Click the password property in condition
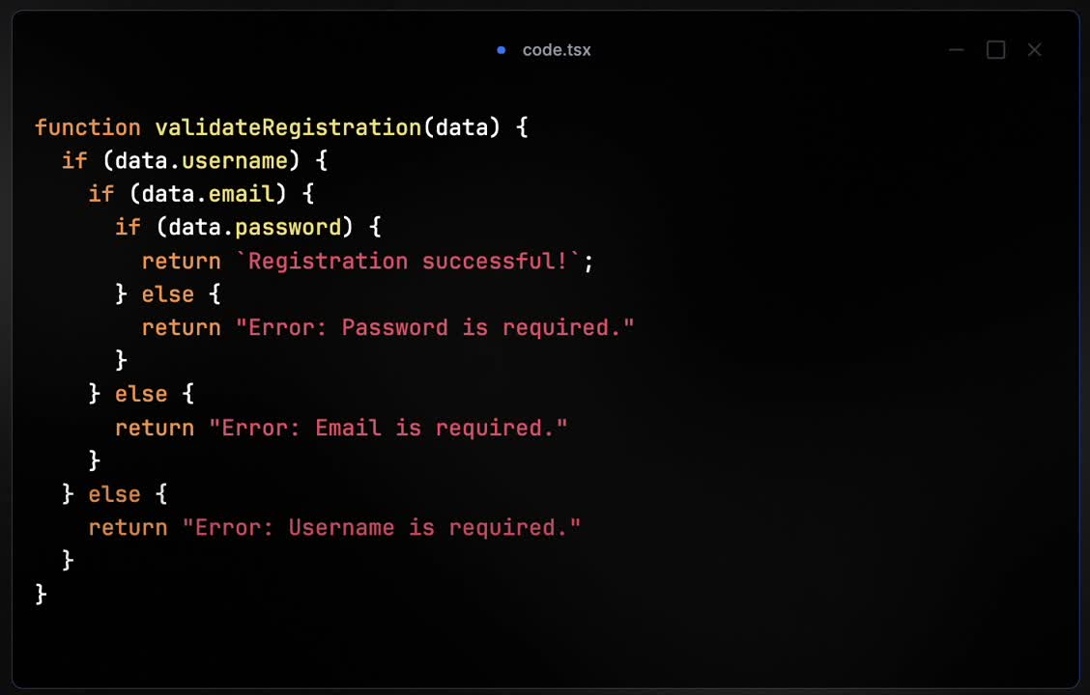This screenshot has height=695, width=1090. click(289, 227)
